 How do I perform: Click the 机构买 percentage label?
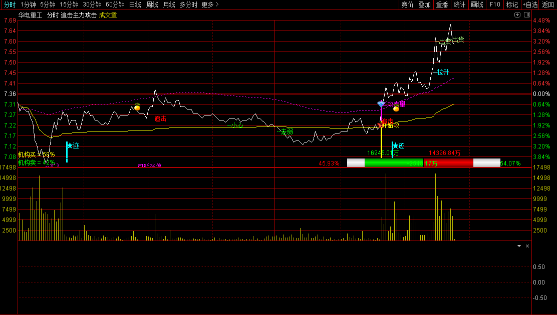pos(36,154)
